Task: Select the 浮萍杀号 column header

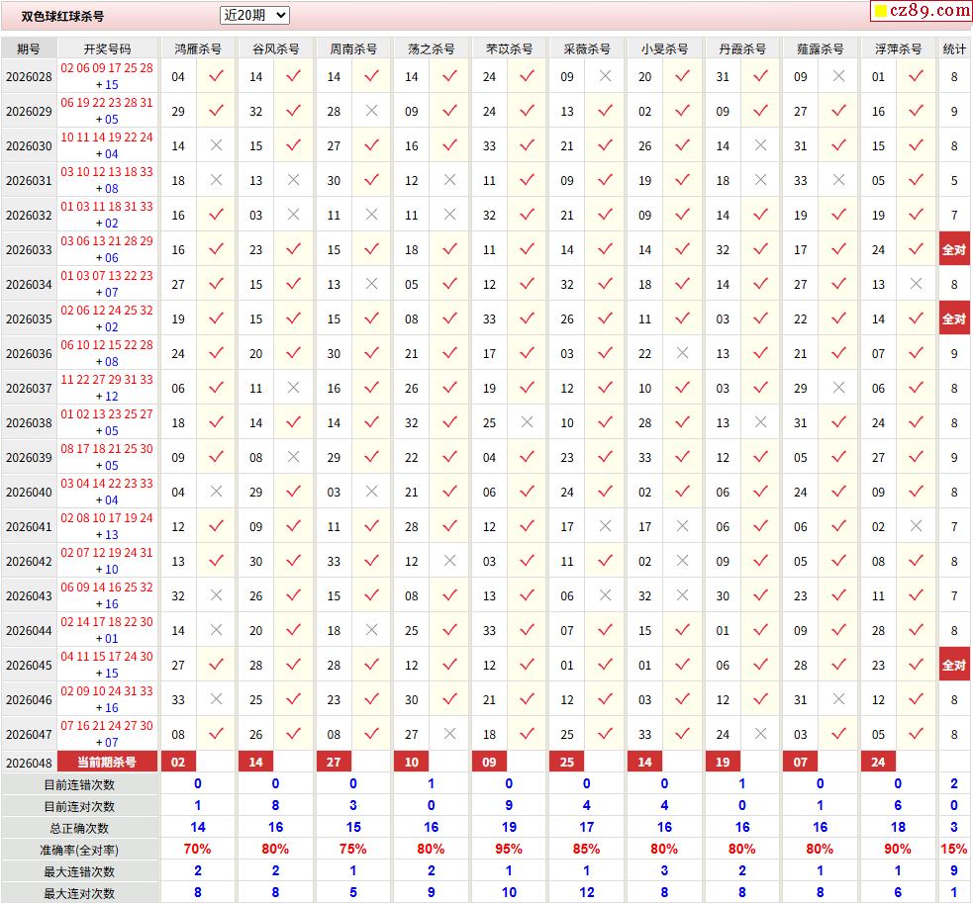Action: coord(898,48)
